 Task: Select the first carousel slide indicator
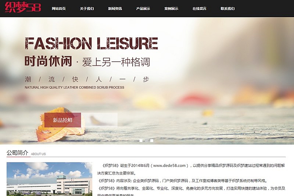(x=141, y=140)
